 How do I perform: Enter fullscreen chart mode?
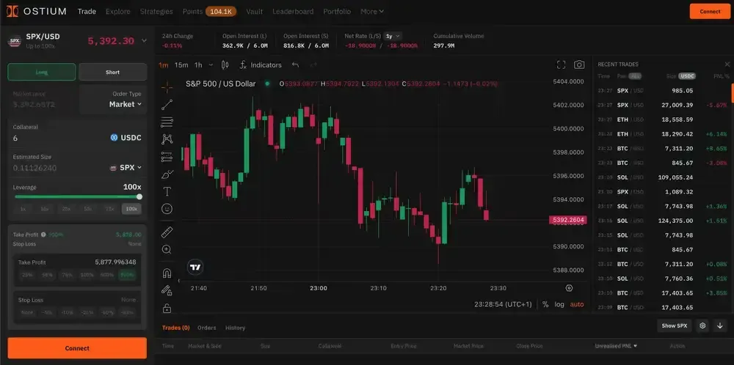tap(562, 65)
